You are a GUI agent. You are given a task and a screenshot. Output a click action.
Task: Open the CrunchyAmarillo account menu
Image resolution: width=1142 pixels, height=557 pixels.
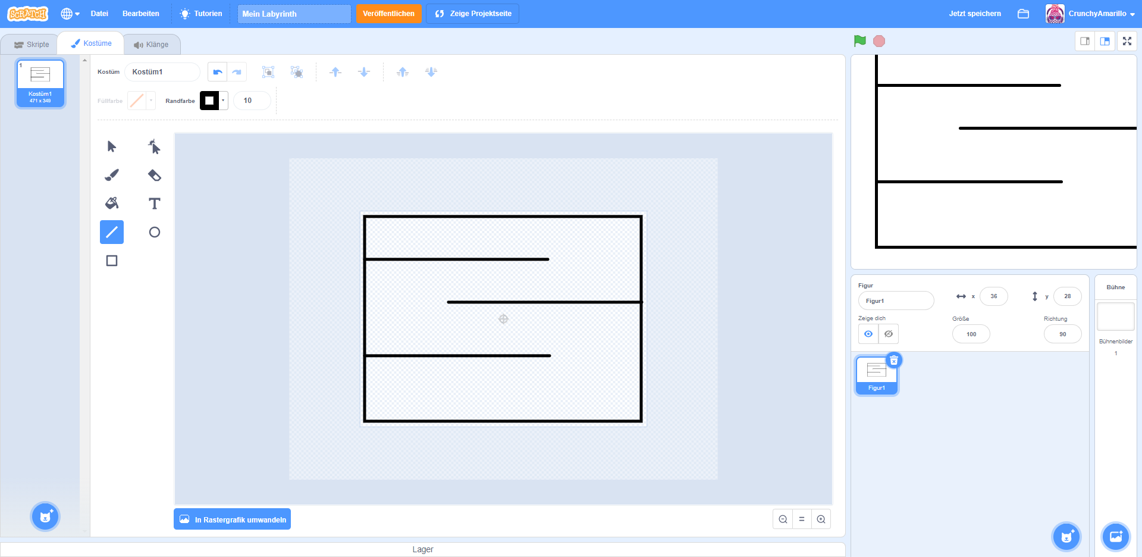coord(1091,14)
